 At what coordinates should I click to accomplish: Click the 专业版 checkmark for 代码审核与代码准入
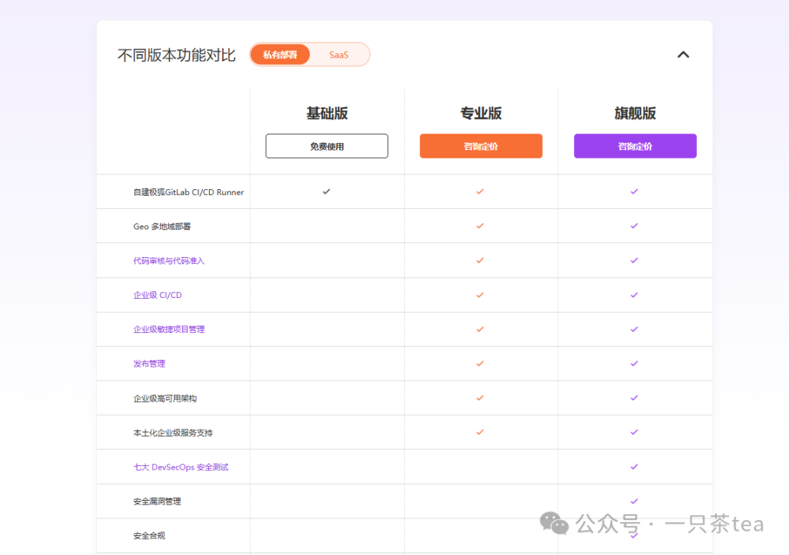tap(480, 260)
